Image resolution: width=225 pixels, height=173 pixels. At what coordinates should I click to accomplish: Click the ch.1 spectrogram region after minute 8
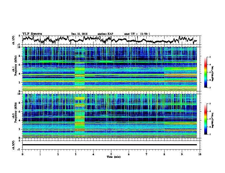180,69
